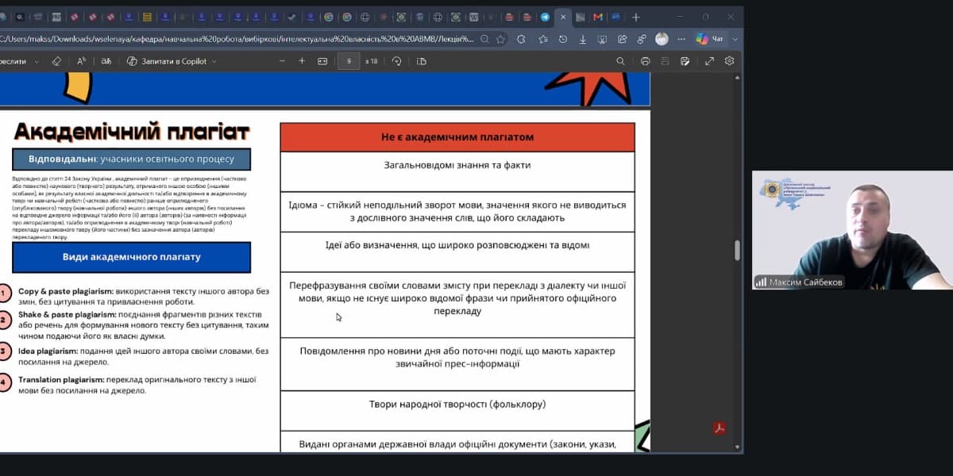Click heading Академічний плагіат
953x476 pixels.
coord(132,132)
